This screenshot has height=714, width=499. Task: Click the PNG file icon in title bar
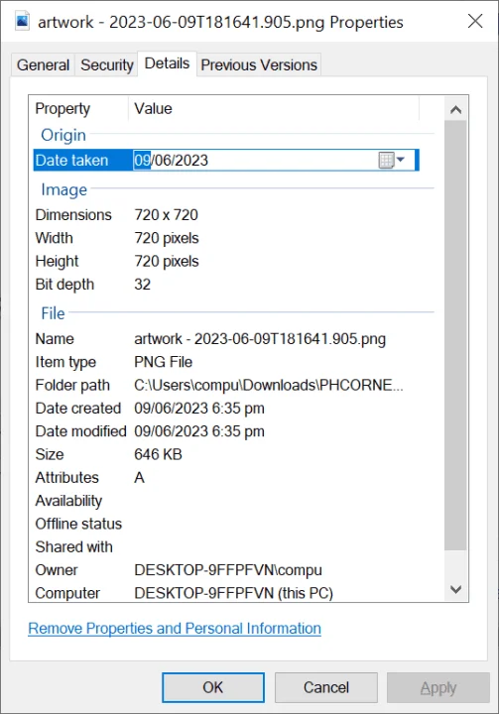pos(22,22)
